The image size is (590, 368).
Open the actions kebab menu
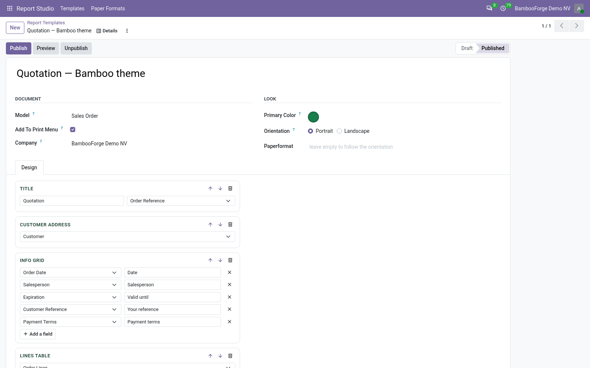(127, 31)
